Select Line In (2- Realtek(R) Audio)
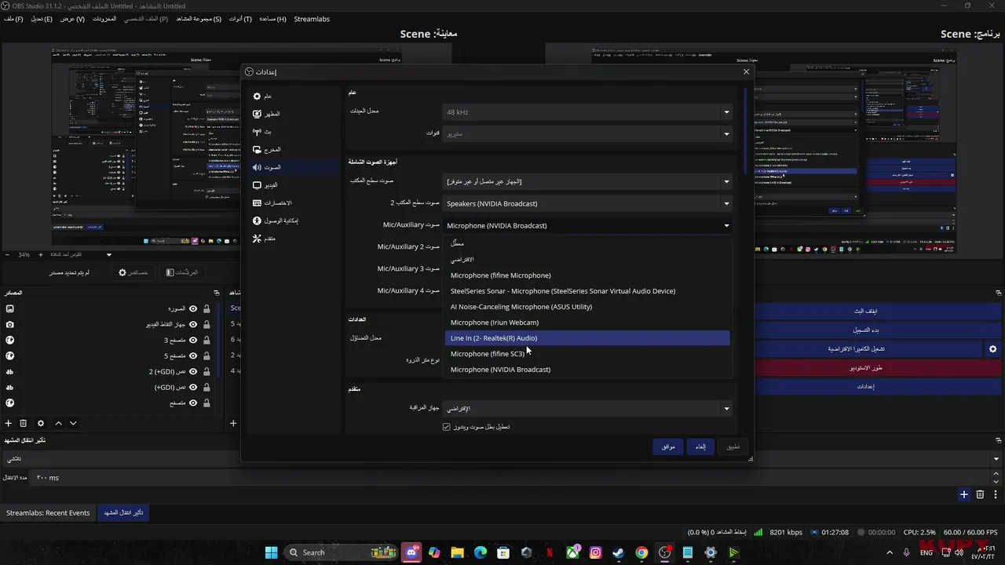The height and width of the screenshot is (565, 1005). pos(587,338)
